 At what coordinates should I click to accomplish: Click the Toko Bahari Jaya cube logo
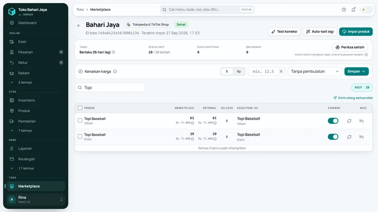[x=12, y=11]
